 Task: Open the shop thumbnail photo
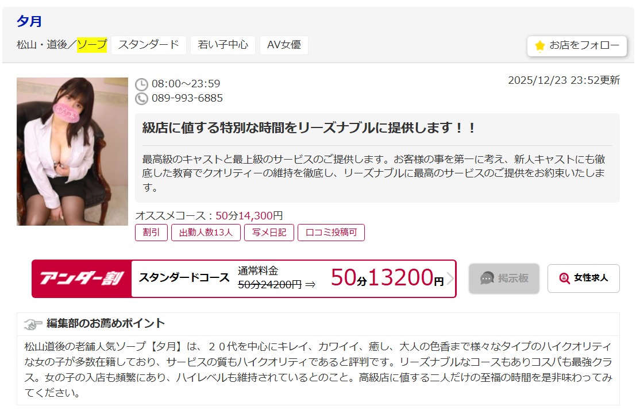[x=72, y=152]
